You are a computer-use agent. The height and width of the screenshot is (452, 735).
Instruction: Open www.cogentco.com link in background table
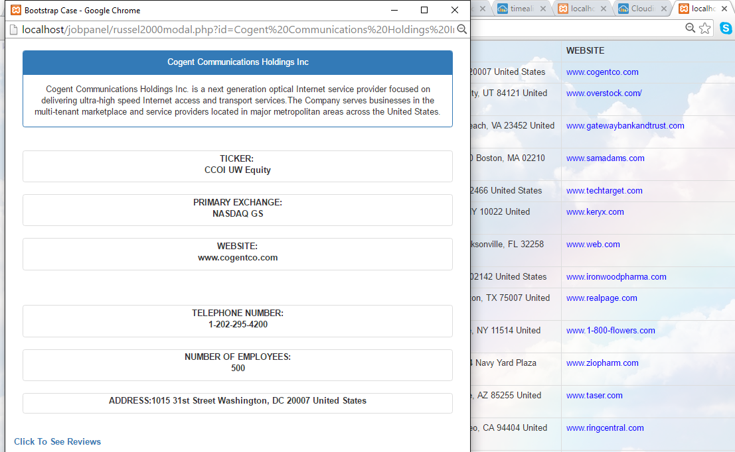pyautogui.click(x=602, y=72)
